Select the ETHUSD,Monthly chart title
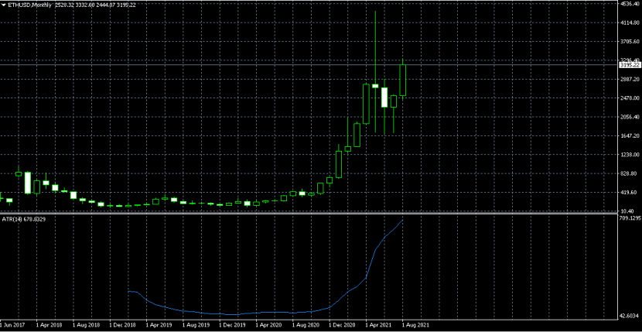The image size is (642, 332). [30, 5]
